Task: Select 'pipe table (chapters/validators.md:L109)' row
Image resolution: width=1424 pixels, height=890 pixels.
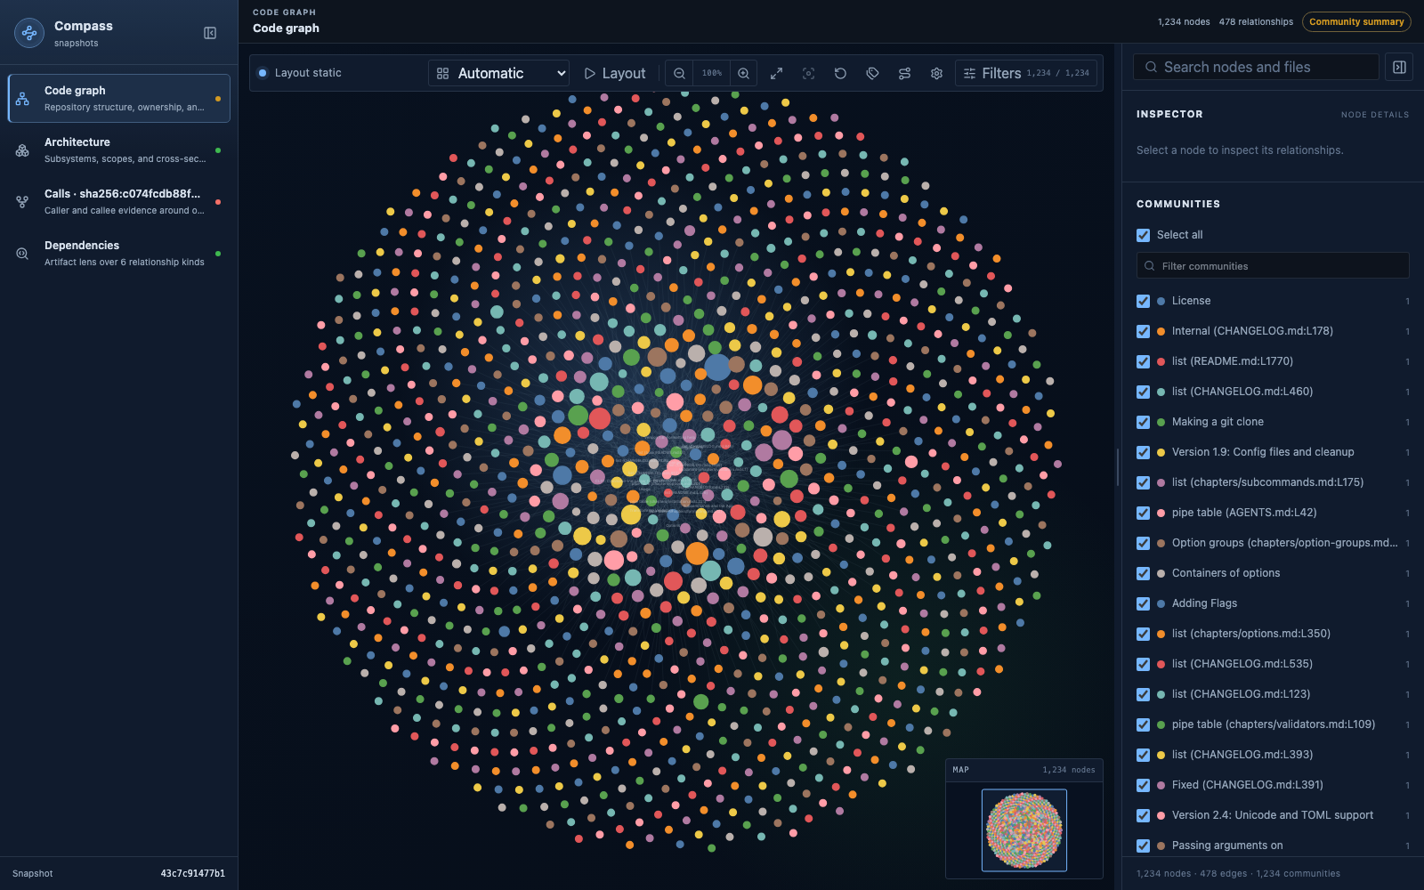Action: pos(1273,724)
